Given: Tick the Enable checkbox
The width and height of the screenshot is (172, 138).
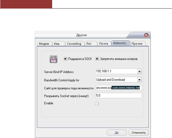Looking at the screenshot, I should tap(97, 103).
